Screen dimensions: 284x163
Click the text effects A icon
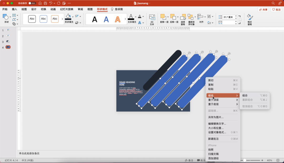(x=140, y=23)
